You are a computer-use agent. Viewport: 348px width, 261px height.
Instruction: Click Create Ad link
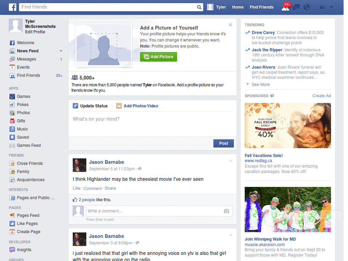click(x=321, y=95)
